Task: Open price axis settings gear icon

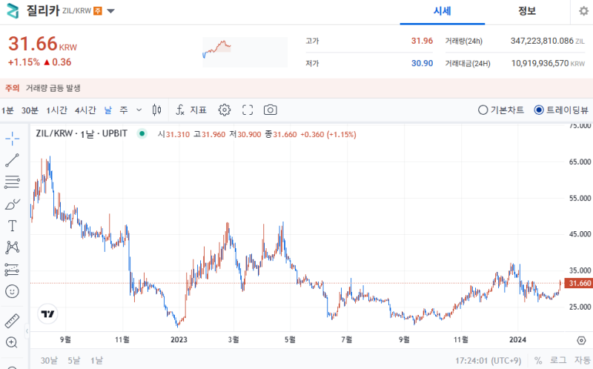Action: click(x=582, y=341)
